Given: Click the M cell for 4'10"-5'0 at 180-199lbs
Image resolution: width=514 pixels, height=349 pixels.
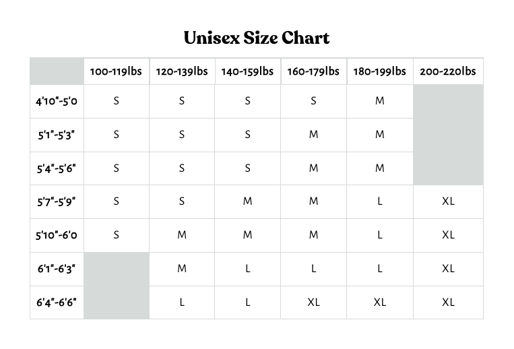Looking at the screenshot, I should (x=379, y=101).
